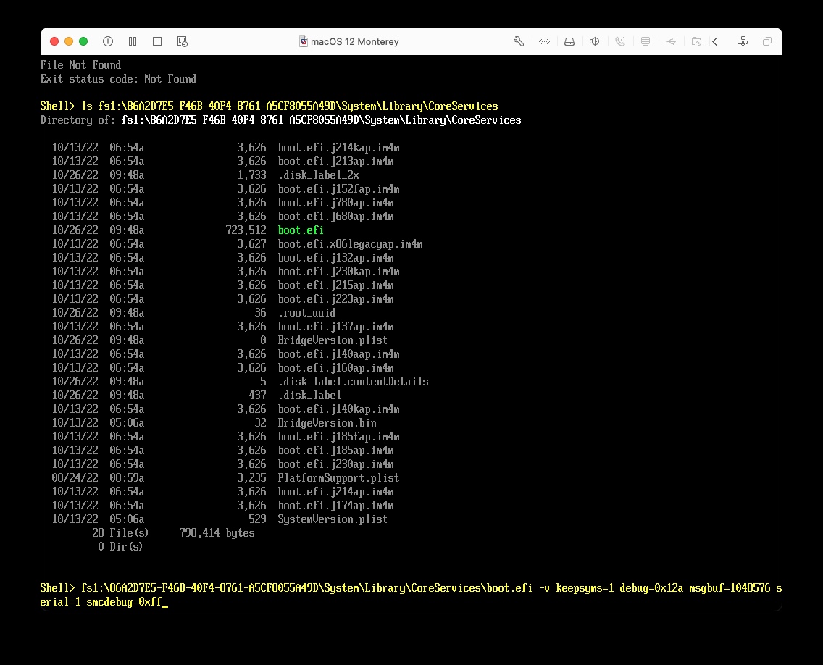Click the USB device icon
823x665 pixels.
click(x=671, y=41)
